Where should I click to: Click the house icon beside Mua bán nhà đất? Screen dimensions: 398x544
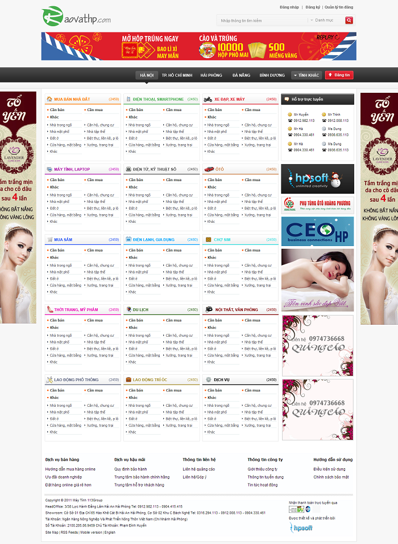50,99
